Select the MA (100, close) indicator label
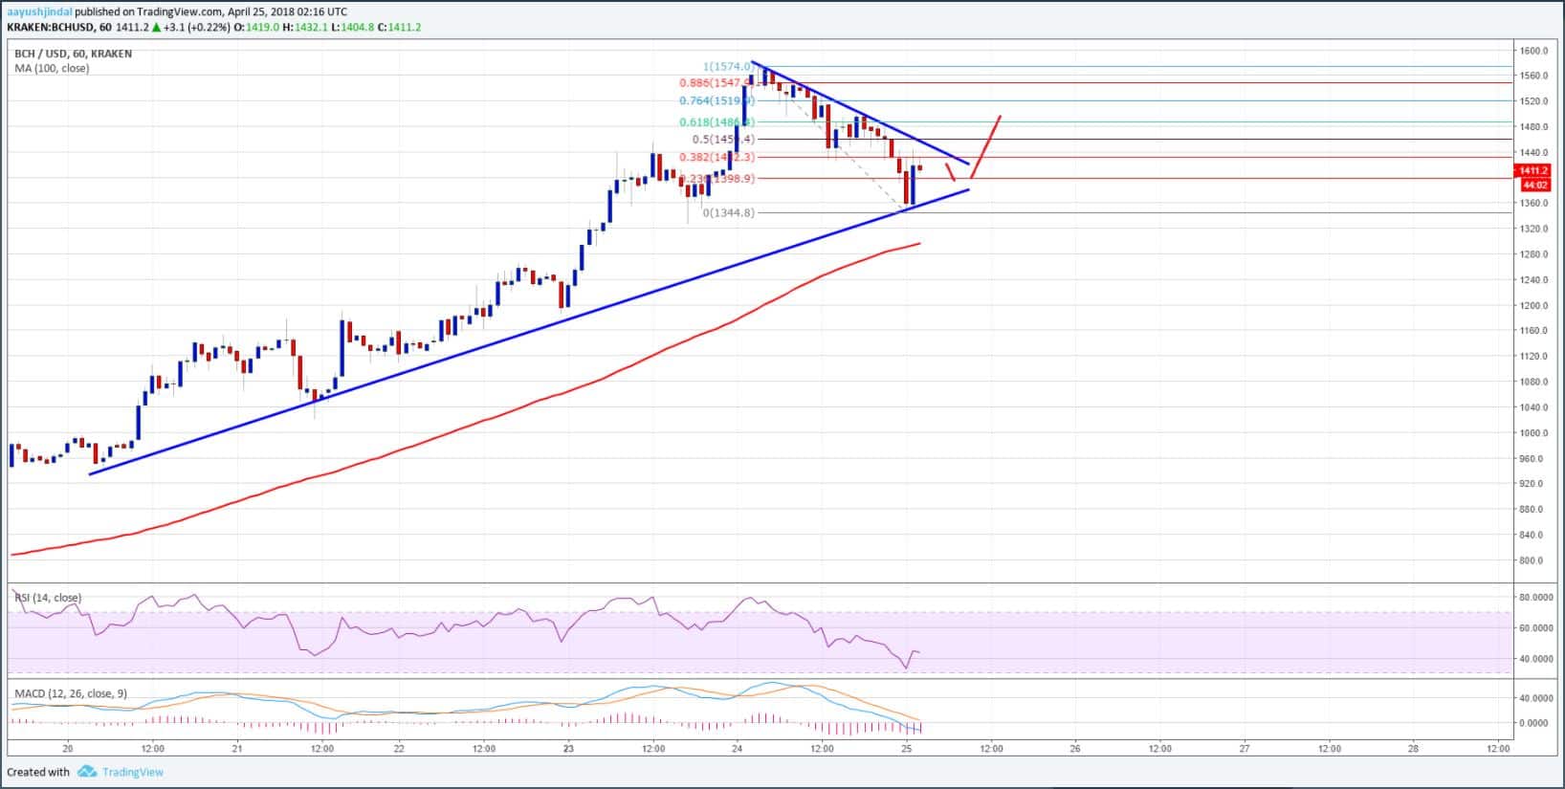Image resolution: width=1565 pixels, height=789 pixels. click(x=52, y=68)
